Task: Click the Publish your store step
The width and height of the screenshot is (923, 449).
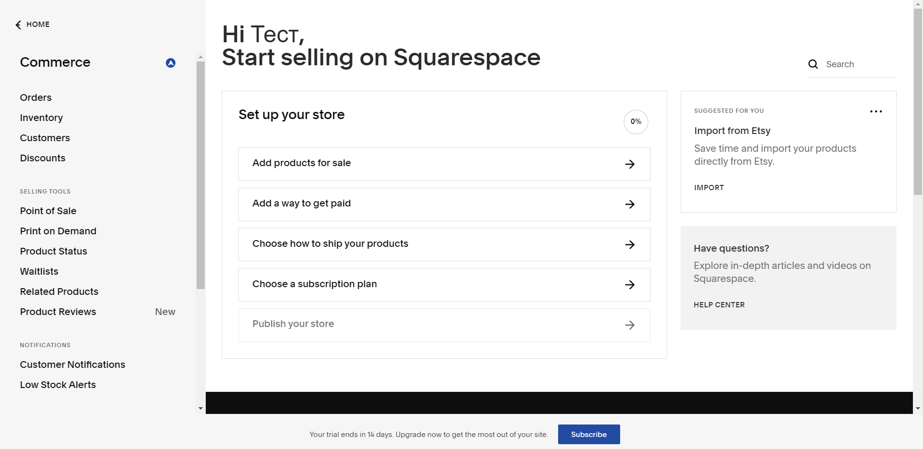Action: [444, 325]
